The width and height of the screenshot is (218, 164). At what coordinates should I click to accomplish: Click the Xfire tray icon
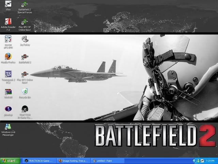(x=202, y=161)
